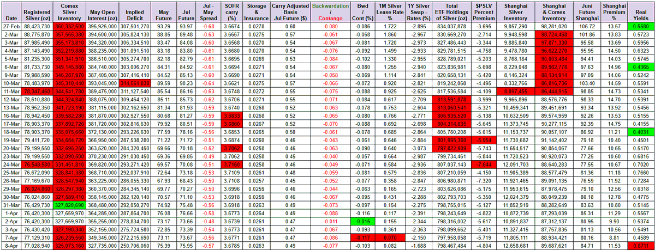
Task: Select red SOFR carry cell 3.6860
Action: (231, 125)
